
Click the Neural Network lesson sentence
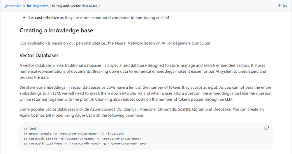(x=115, y=43)
